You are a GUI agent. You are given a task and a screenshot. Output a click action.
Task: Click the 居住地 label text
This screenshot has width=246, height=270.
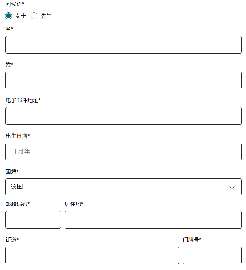74,204
